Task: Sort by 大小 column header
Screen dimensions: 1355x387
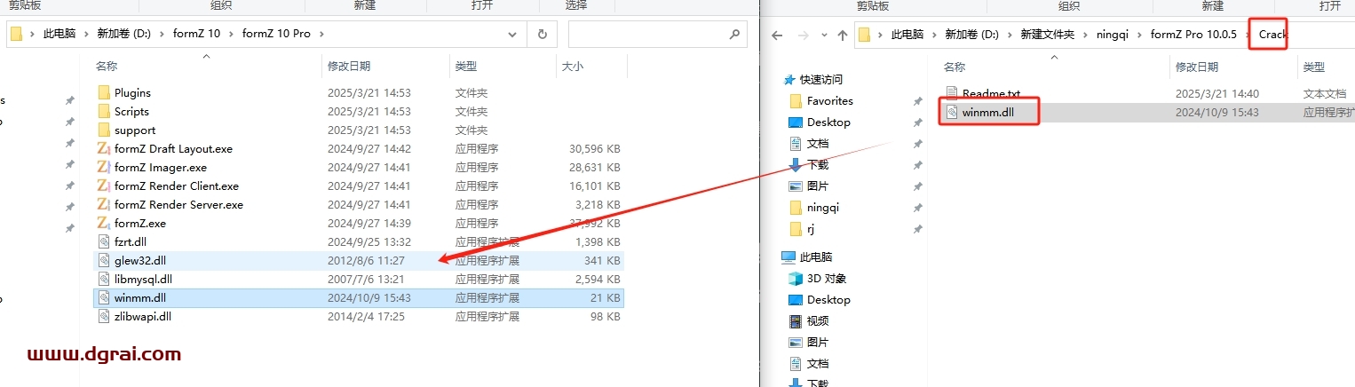Action: tap(571, 66)
